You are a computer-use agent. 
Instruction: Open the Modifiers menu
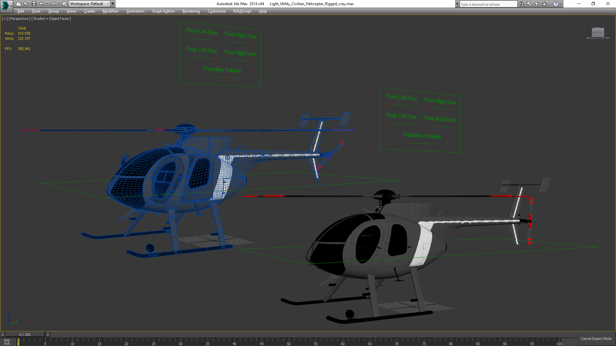(110, 11)
